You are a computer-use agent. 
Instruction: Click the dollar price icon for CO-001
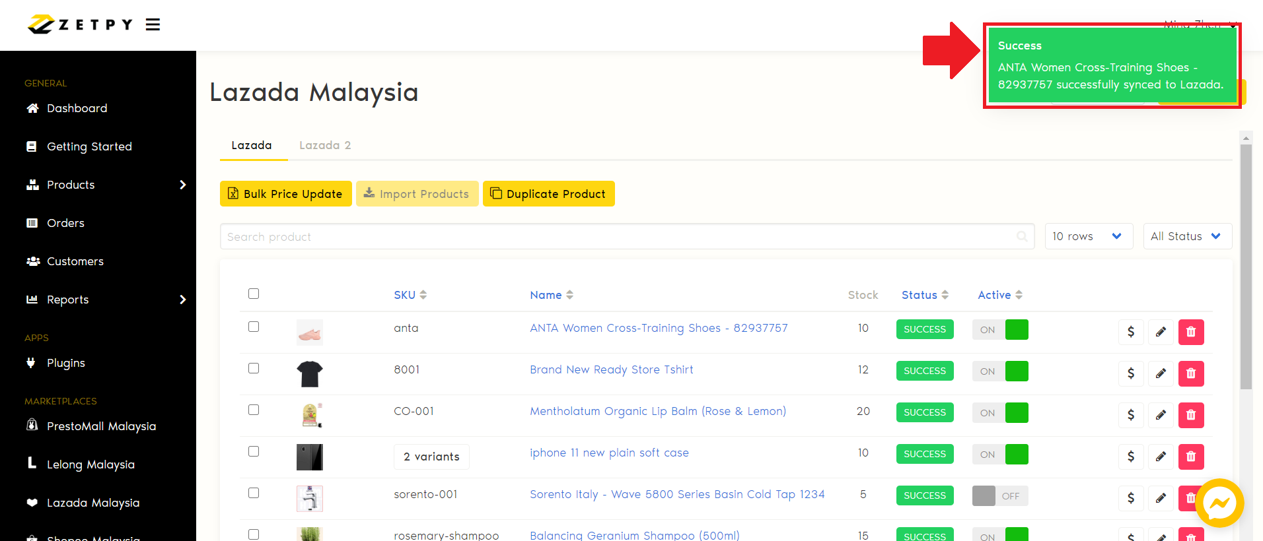[1130, 415]
